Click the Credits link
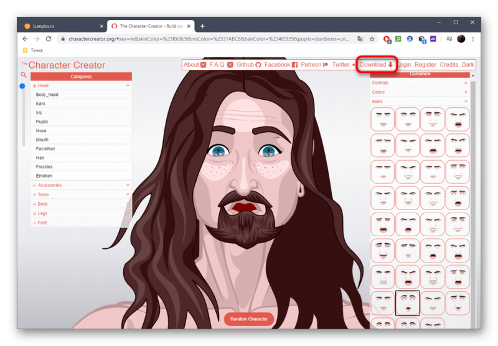Image resolution: width=498 pixels, height=346 pixels. pos(449,65)
